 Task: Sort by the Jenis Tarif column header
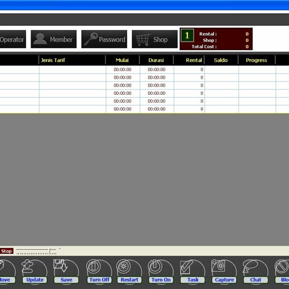click(x=72, y=60)
